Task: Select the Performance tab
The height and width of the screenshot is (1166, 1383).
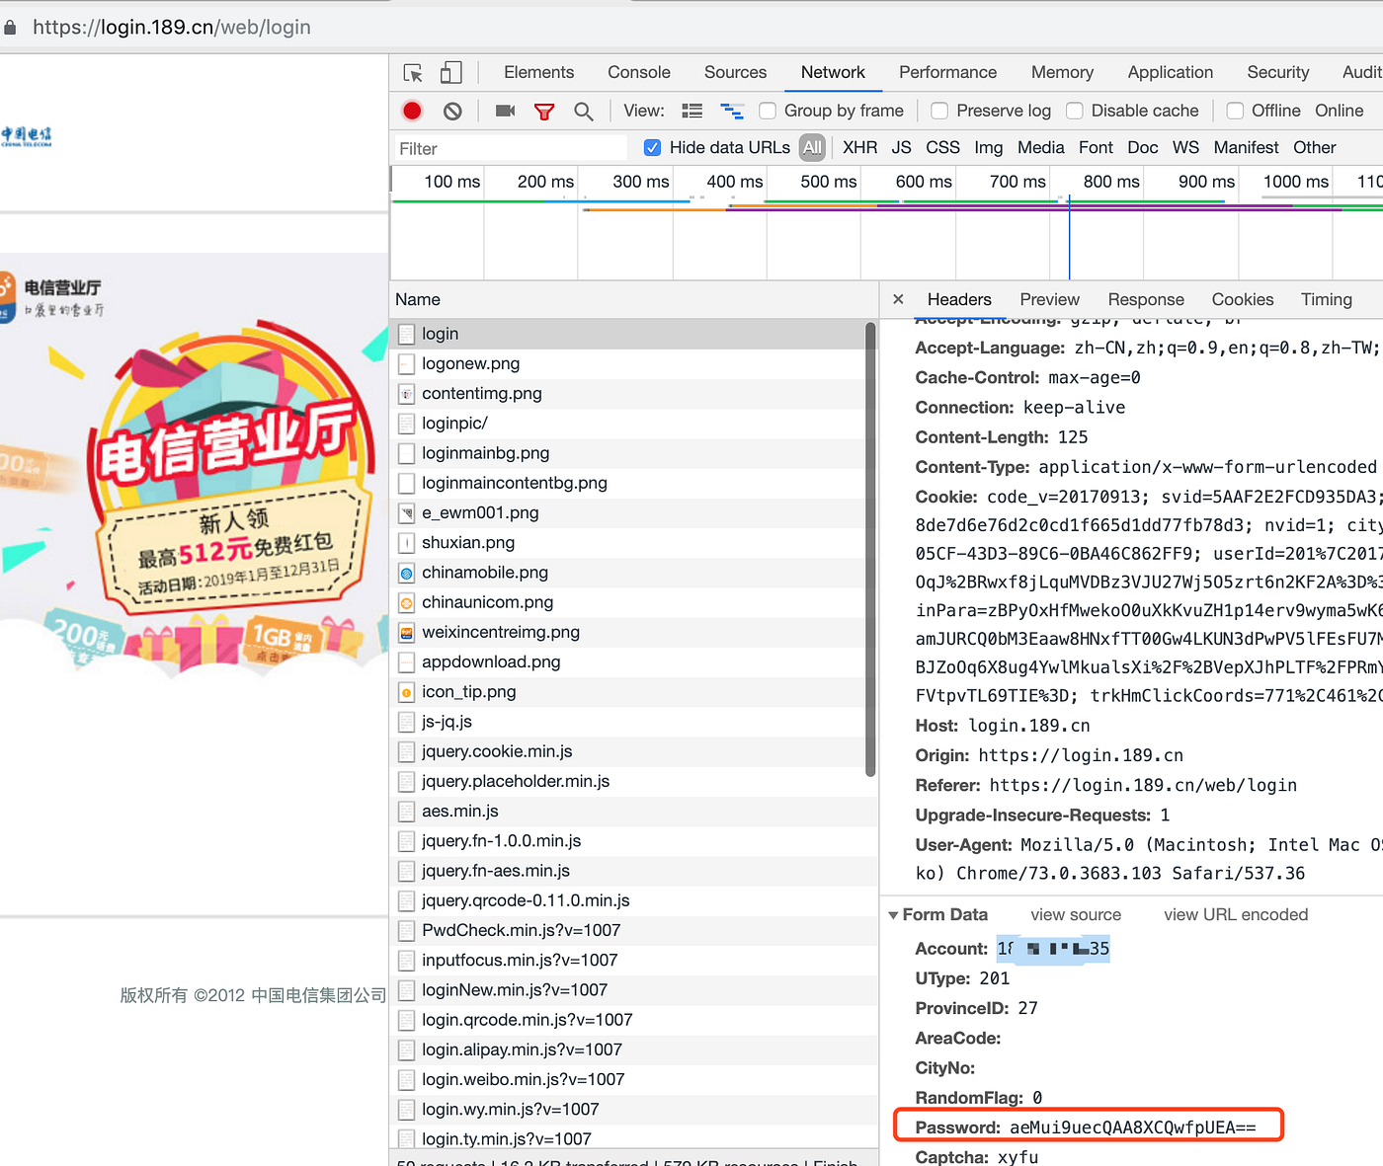Action: pos(947,72)
